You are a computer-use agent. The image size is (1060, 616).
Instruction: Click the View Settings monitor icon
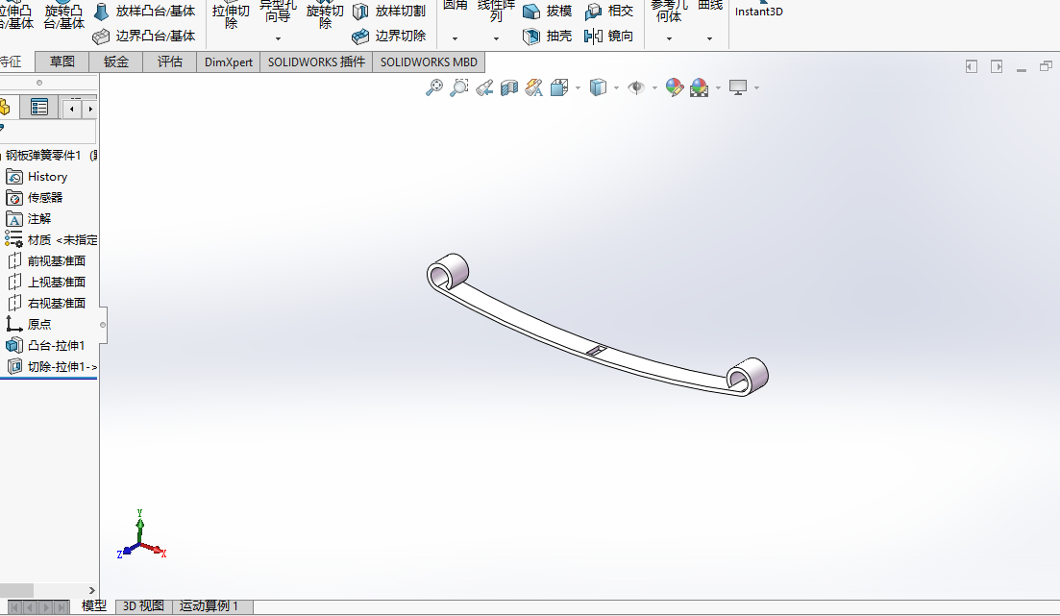coord(737,87)
